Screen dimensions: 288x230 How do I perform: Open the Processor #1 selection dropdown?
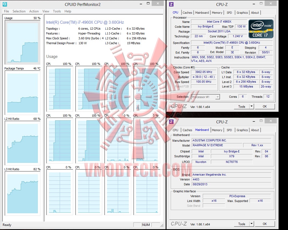(205, 97)
